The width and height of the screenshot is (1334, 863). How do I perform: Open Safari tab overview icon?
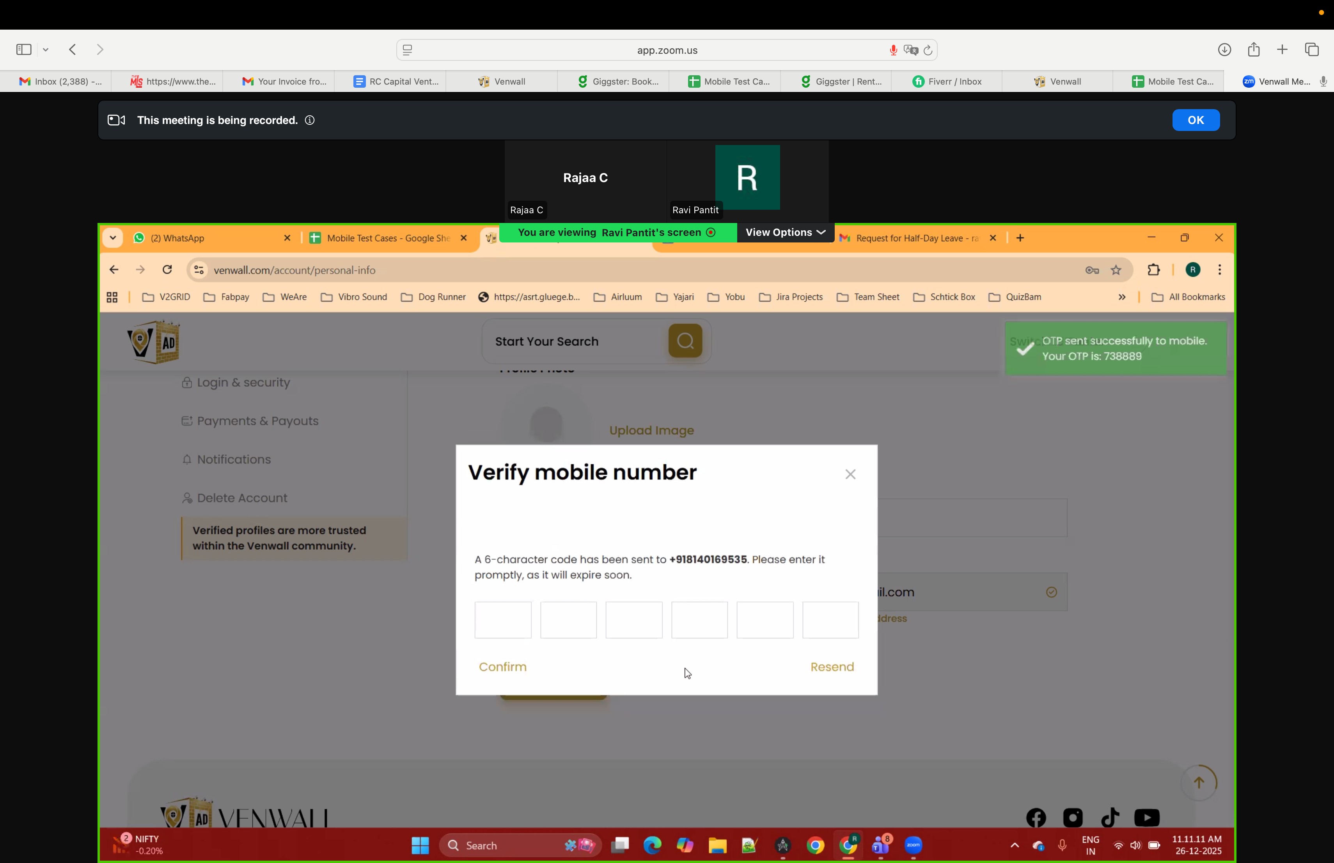tap(1312, 50)
